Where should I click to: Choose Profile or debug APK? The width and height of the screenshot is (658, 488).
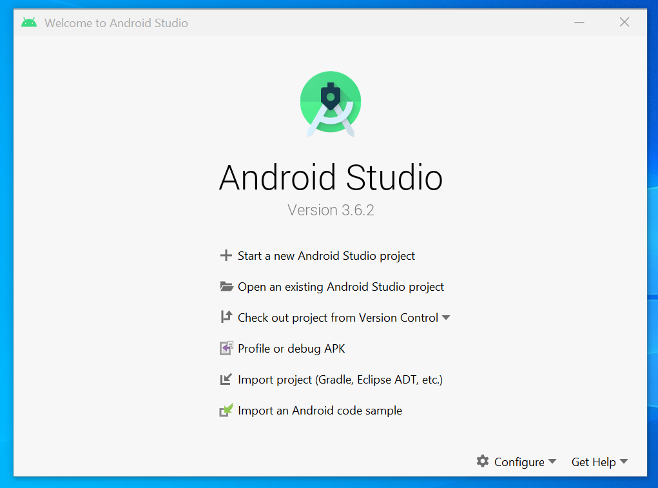(291, 349)
